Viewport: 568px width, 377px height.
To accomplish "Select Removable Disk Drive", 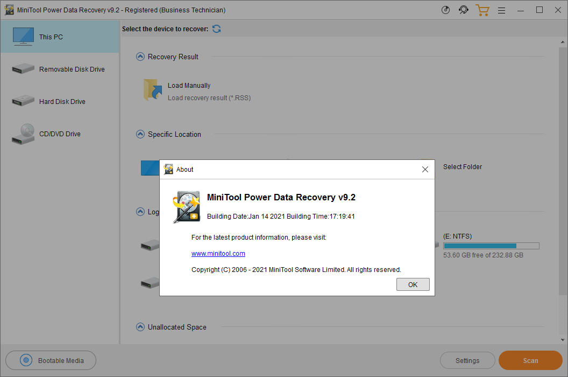I will 60,69.
